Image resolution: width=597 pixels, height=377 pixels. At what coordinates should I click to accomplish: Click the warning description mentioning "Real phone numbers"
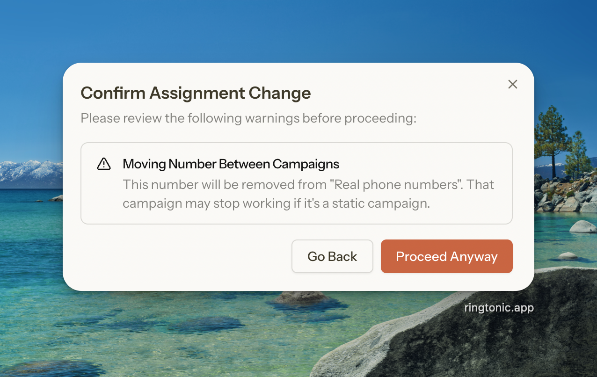[x=308, y=185]
